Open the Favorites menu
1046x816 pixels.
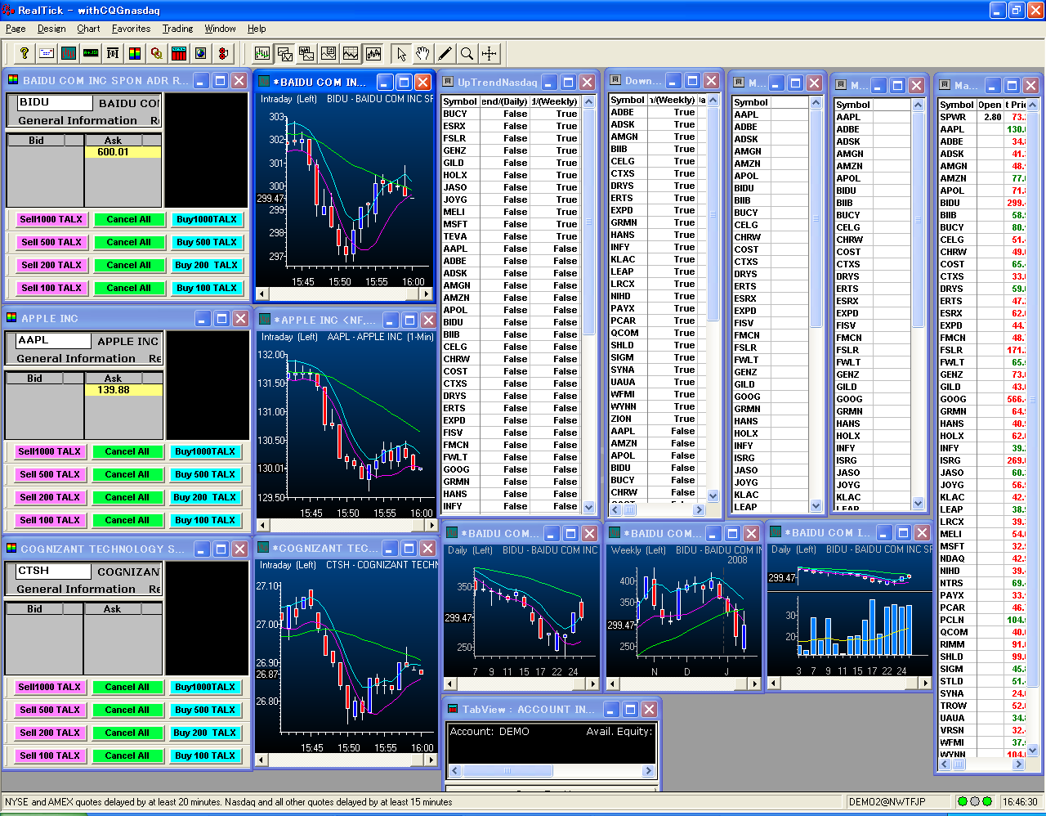click(132, 29)
